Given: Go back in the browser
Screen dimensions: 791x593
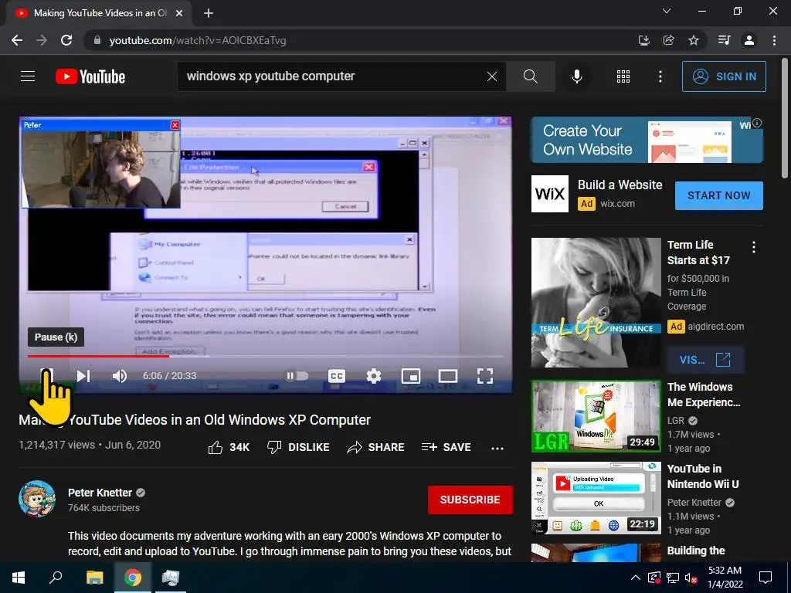Looking at the screenshot, I should pyautogui.click(x=17, y=40).
